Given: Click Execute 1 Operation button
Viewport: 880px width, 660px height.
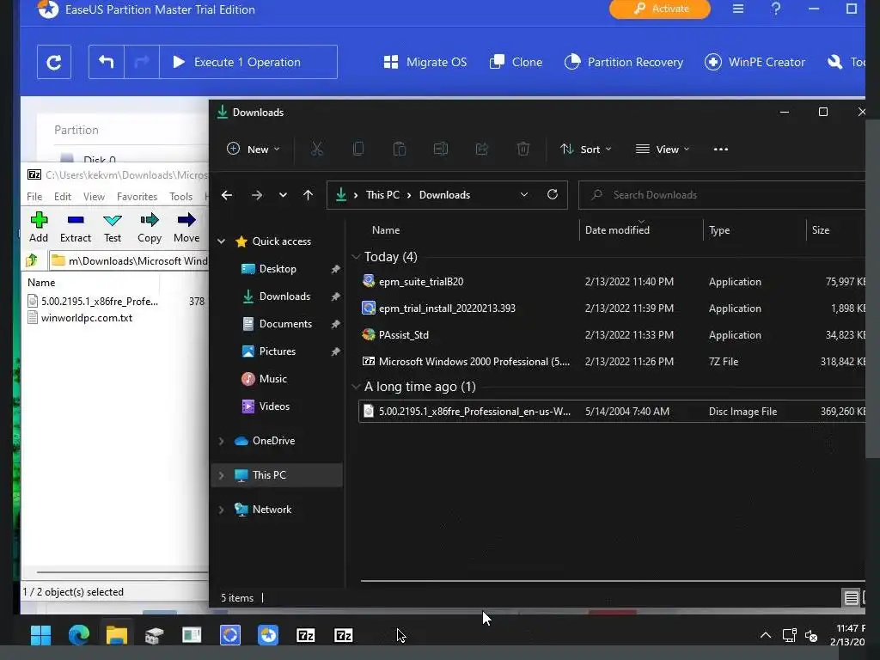Looking at the screenshot, I should click(248, 62).
